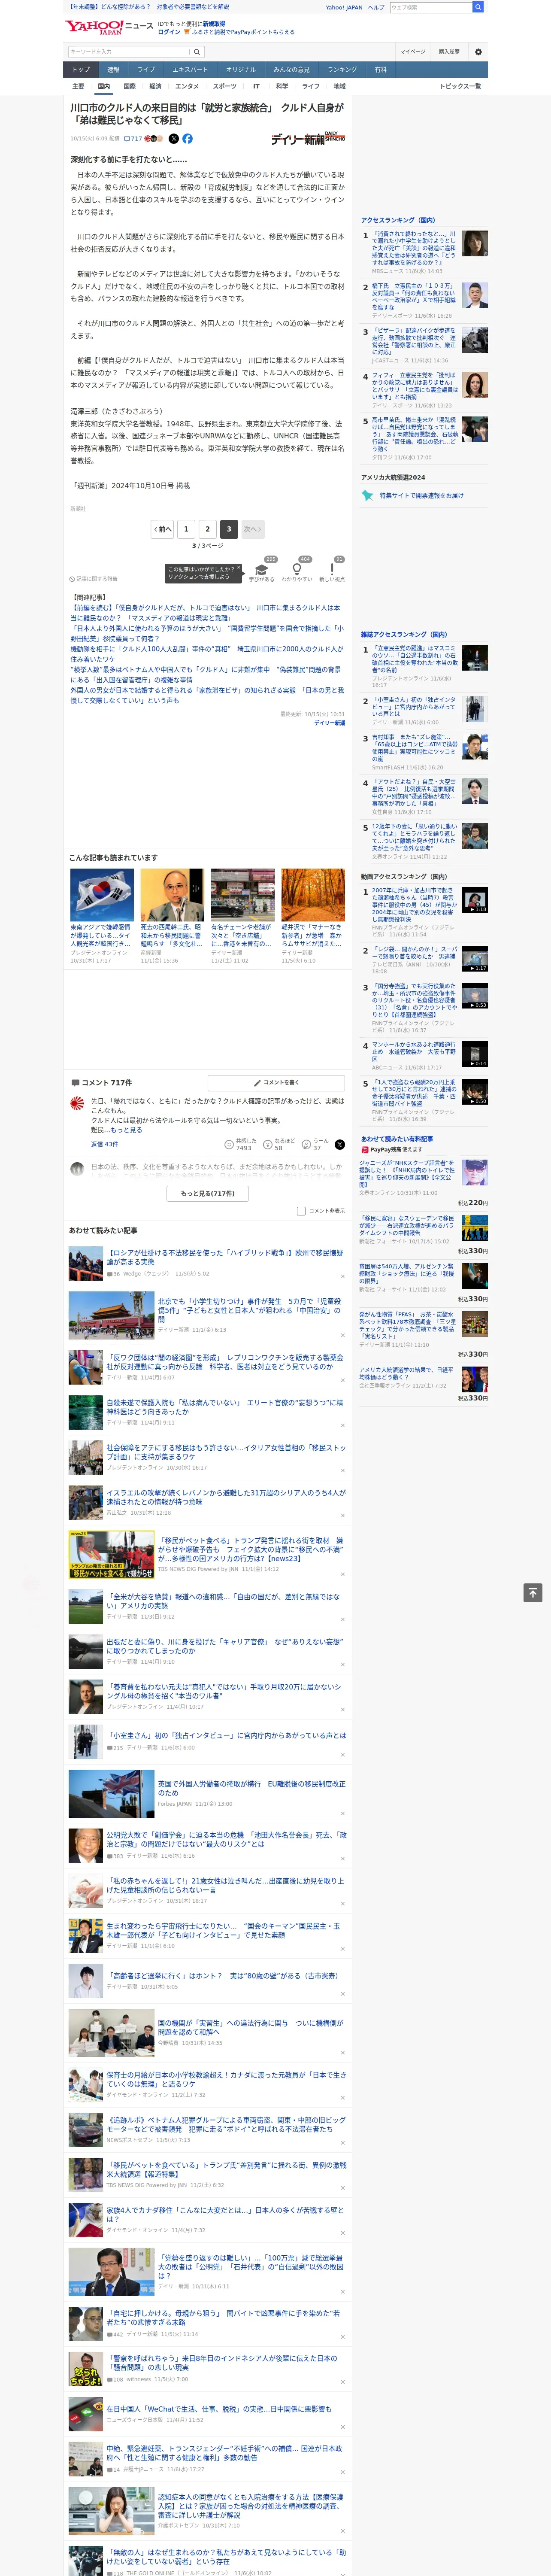Viewport: 551px width, 2576px height.
Task: Open settings gear icon in header
Action: [x=478, y=52]
